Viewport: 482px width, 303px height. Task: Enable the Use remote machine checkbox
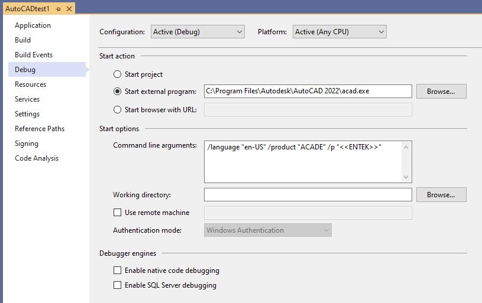coord(117,213)
